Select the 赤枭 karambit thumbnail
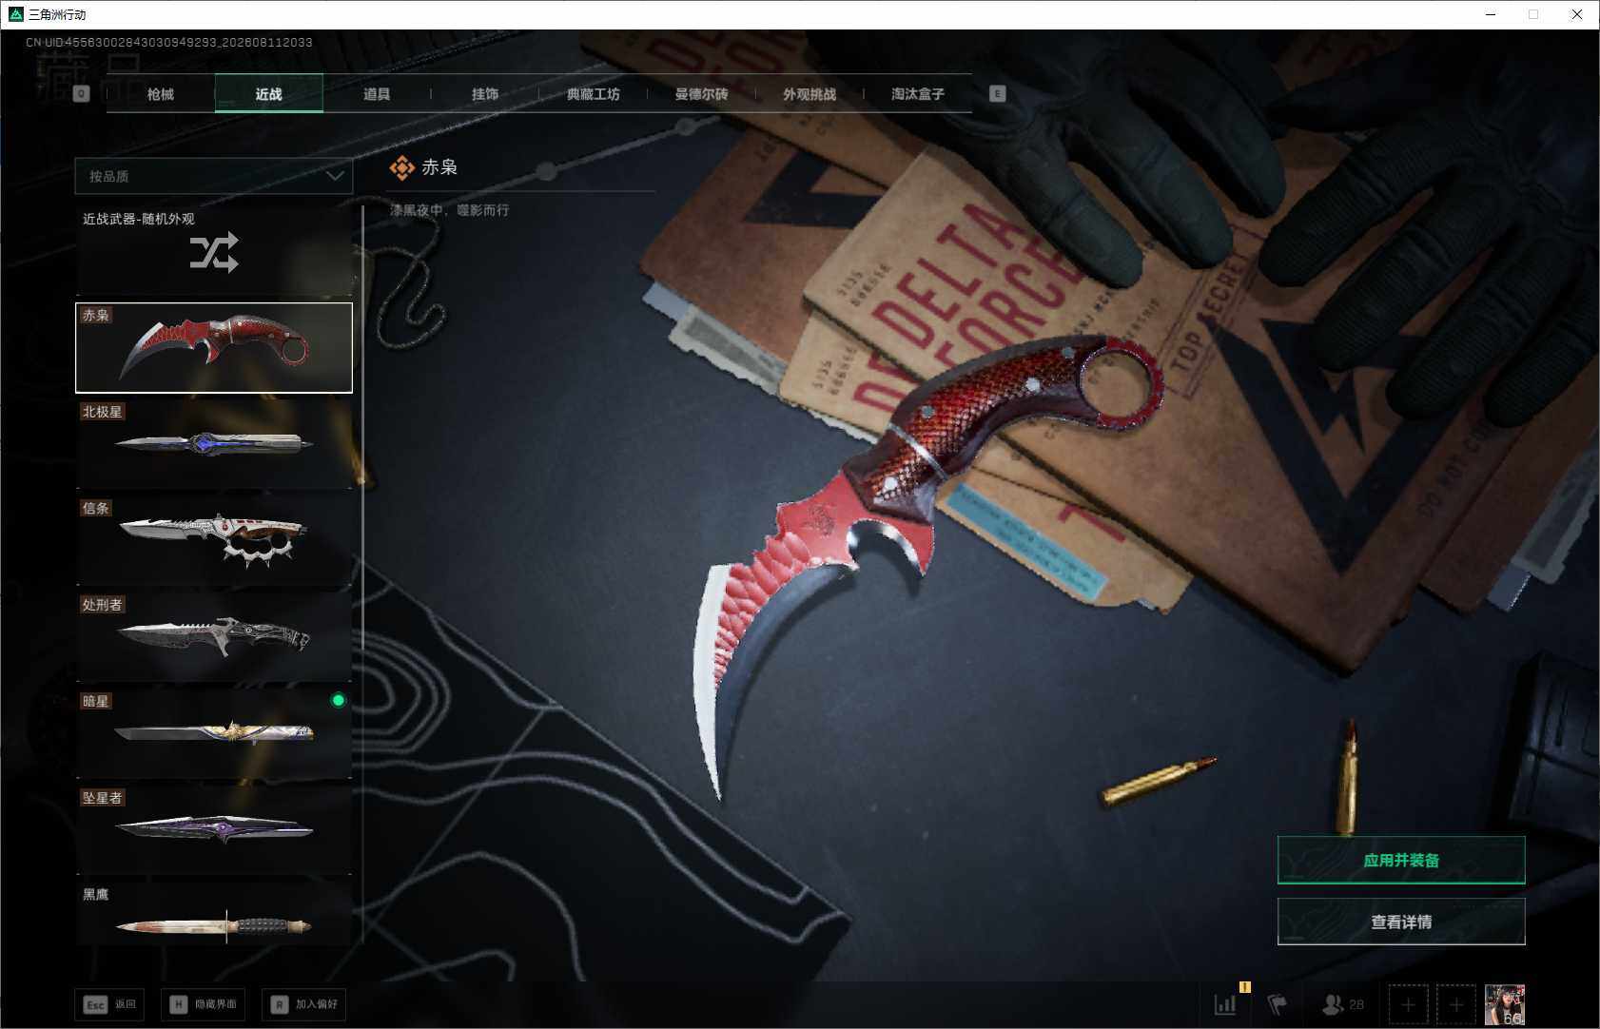The height and width of the screenshot is (1029, 1600). tap(214, 347)
